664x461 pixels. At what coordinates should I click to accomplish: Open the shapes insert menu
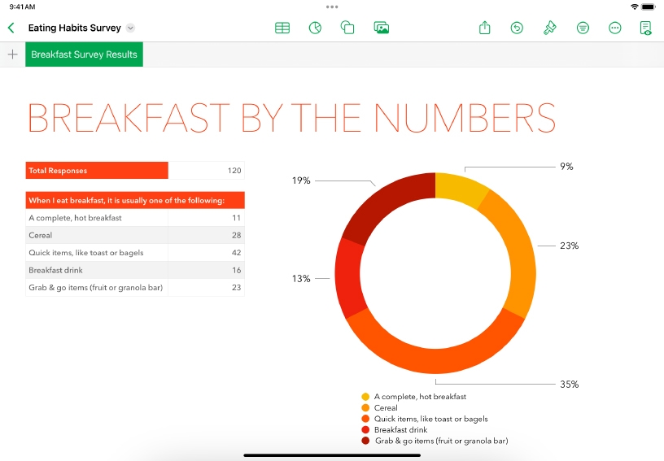click(x=347, y=28)
